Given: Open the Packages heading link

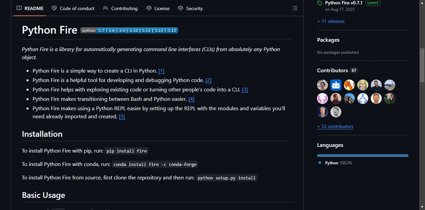Looking at the screenshot, I should coord(328,40).
